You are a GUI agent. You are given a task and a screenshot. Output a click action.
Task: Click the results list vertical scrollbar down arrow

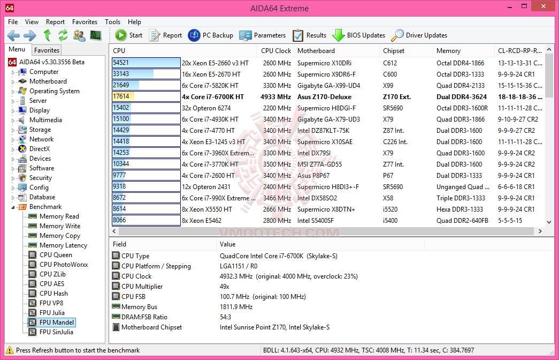click(549, 222)
